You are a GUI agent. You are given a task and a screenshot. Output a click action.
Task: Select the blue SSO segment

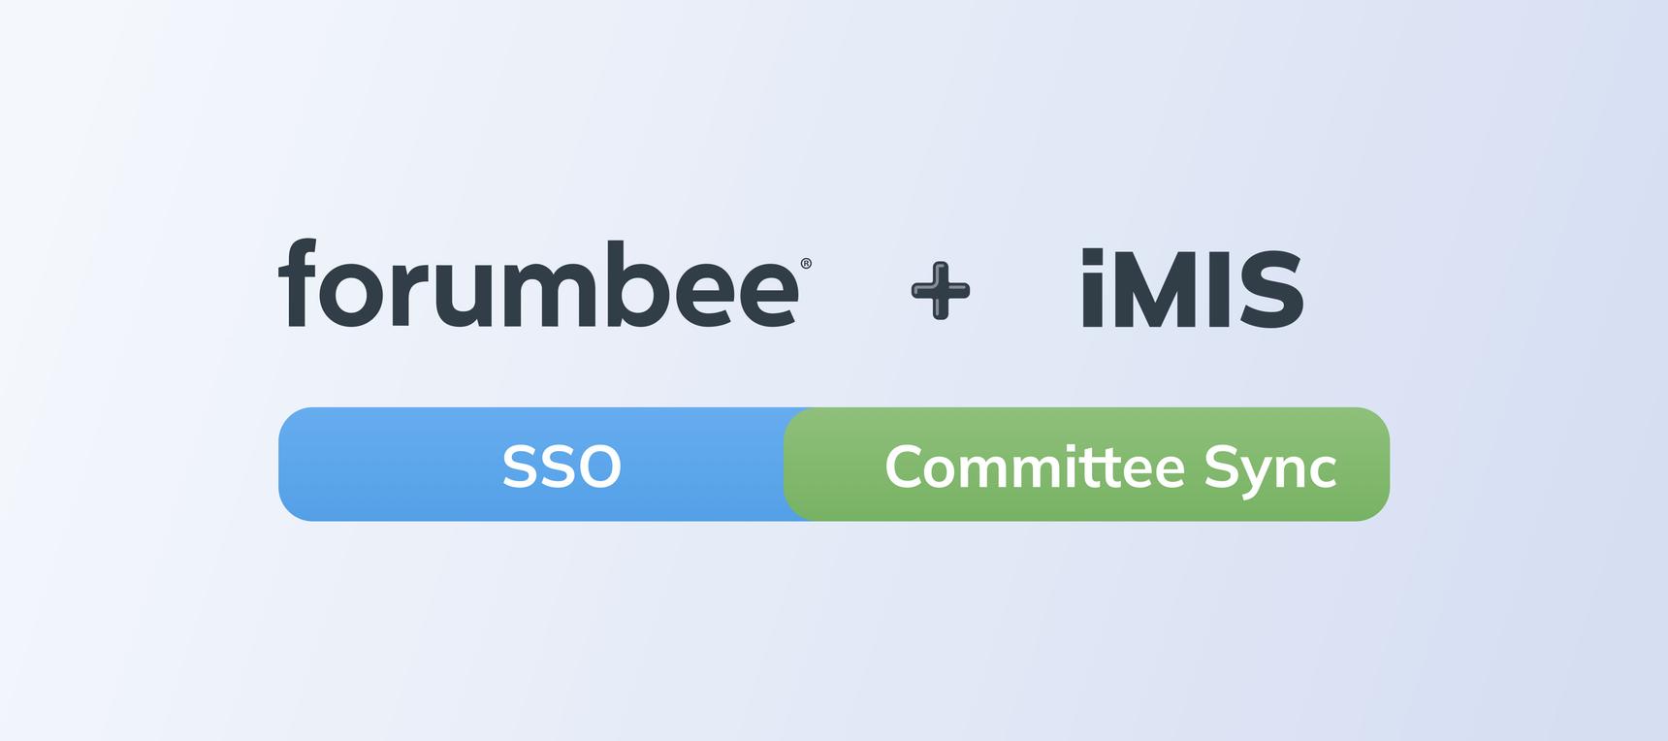coord(531,465)
